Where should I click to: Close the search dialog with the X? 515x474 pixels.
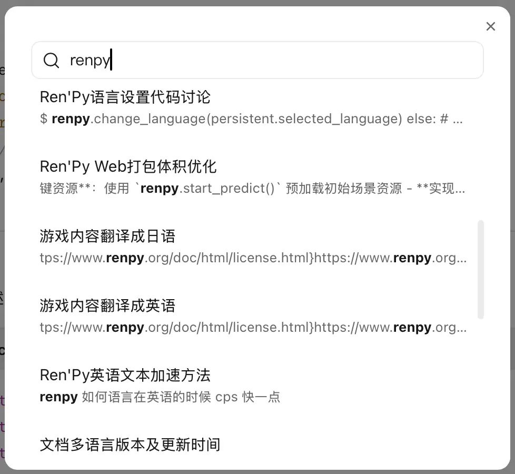(x=491, y=26)
